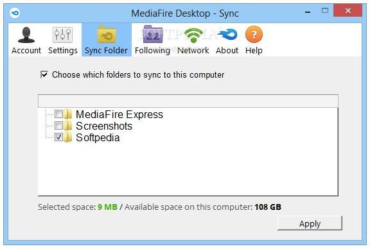
Task: Uncheck the Softpedia folder checkbox
Action: [x=58, y=137]
